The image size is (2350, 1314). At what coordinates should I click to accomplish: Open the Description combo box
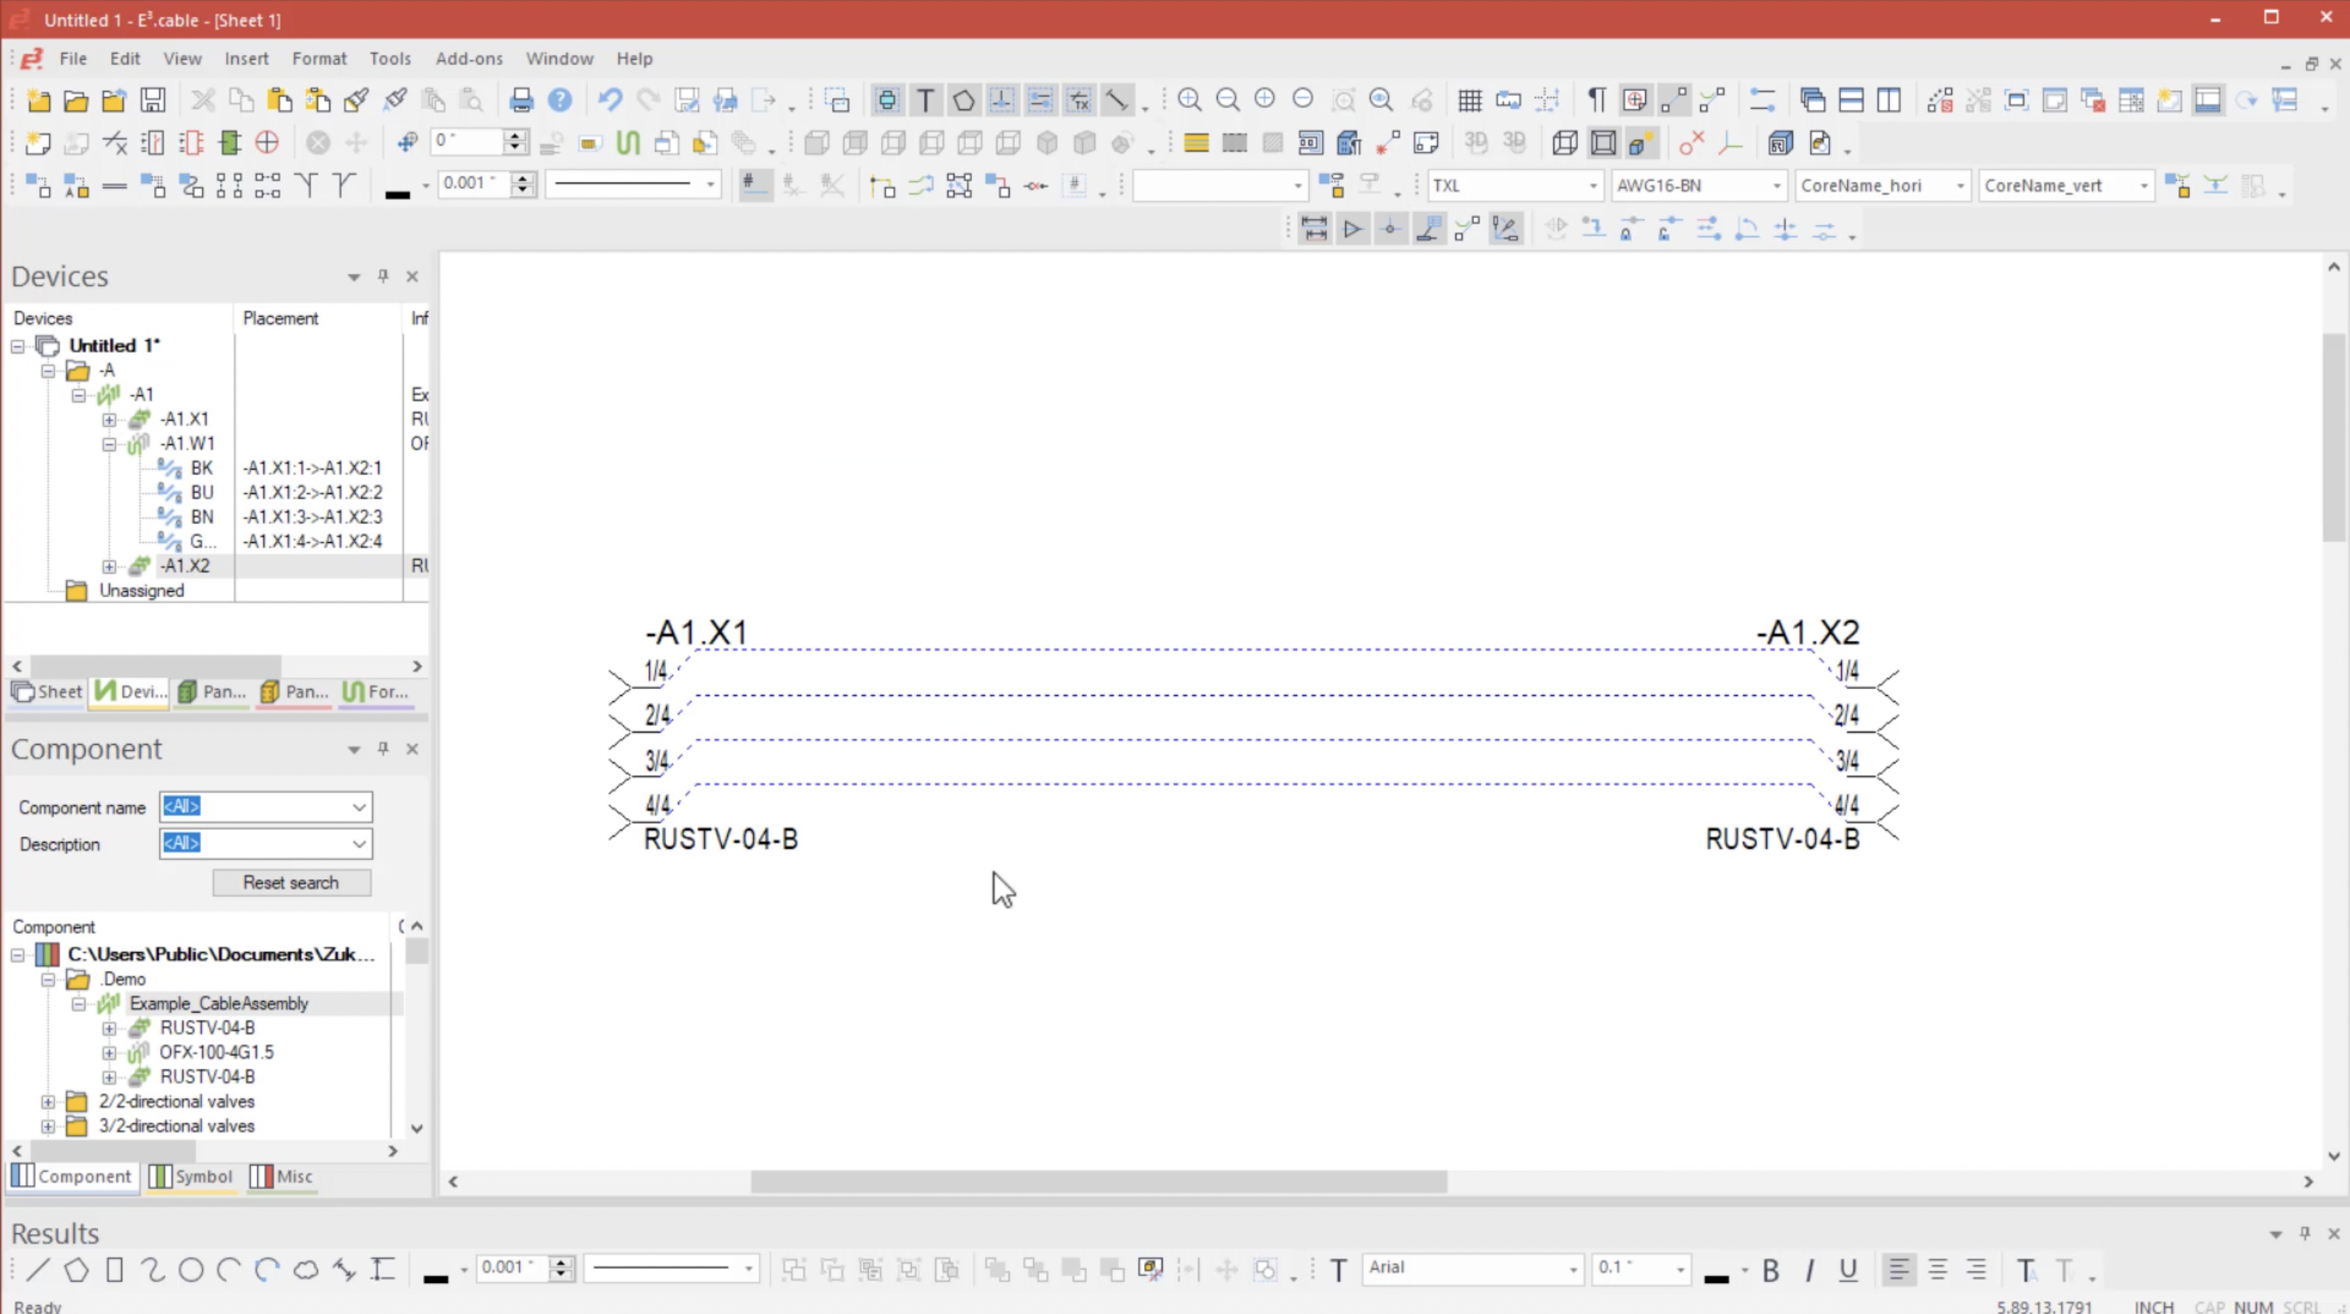pos(266,843)
